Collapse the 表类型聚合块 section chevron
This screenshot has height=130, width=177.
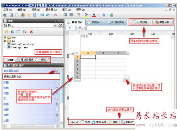coord(57,71)
